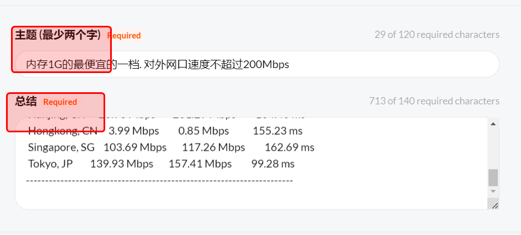This screenshot has height=235, width=521.
Task: Click the scroll-up arrow in the summary box
Action: tap(493, 124)
